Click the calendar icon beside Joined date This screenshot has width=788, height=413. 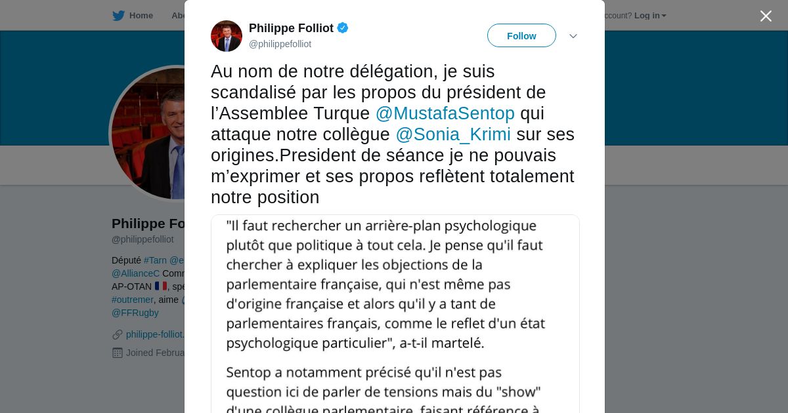tap(118, 353)
